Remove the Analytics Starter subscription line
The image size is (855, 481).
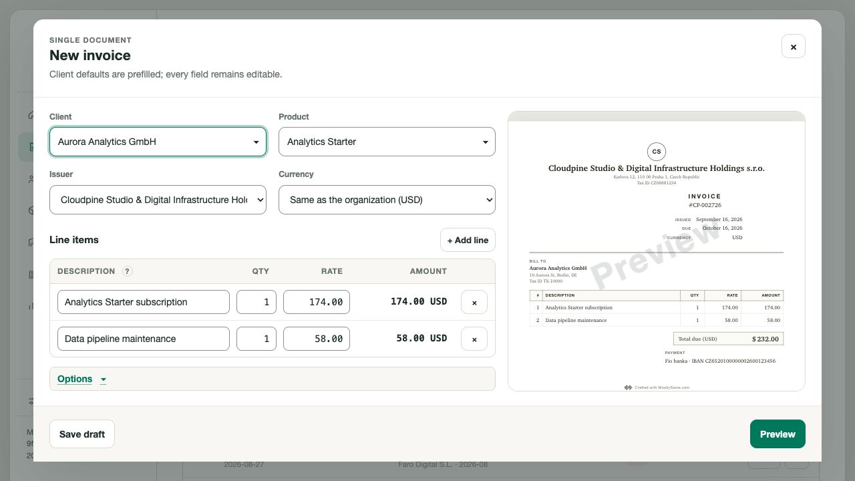click(474, 302)
